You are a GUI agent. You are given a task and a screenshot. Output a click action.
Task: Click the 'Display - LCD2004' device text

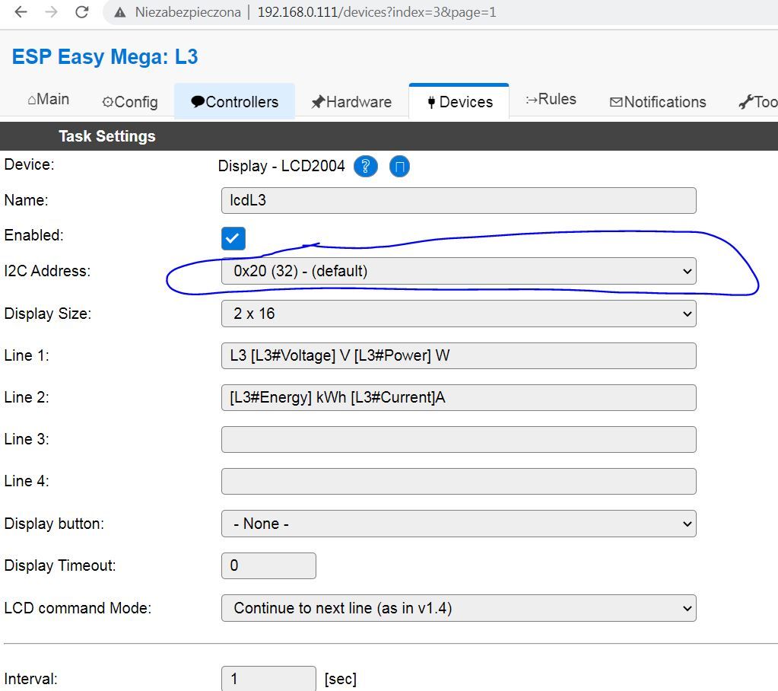[x=281, y=166]
